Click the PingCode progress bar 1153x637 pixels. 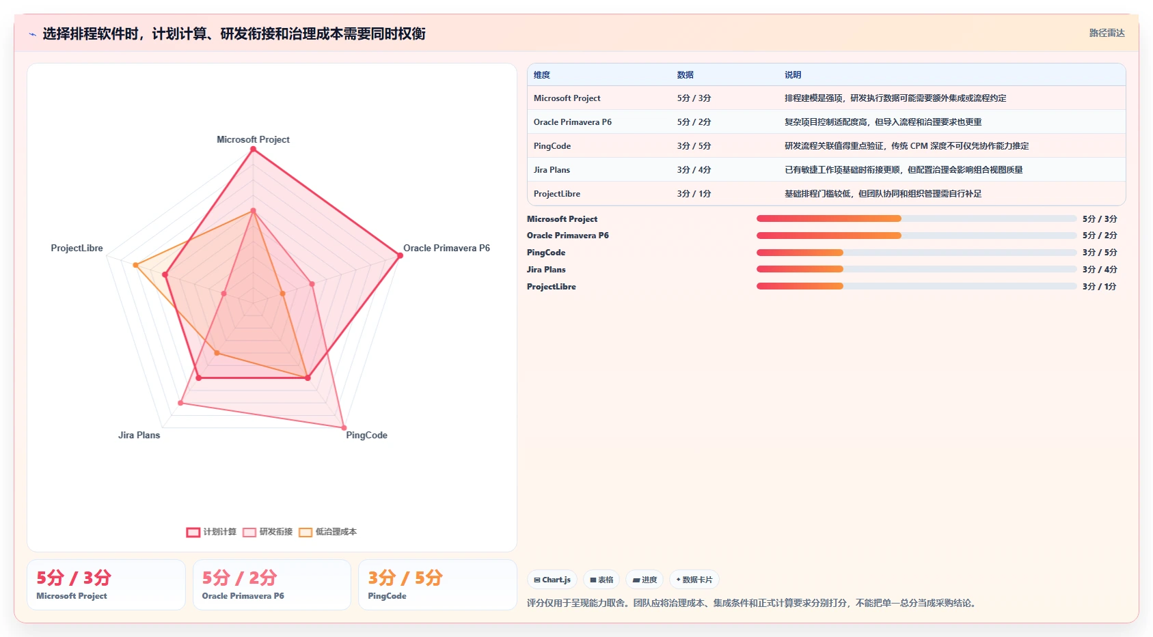point(917,253)
